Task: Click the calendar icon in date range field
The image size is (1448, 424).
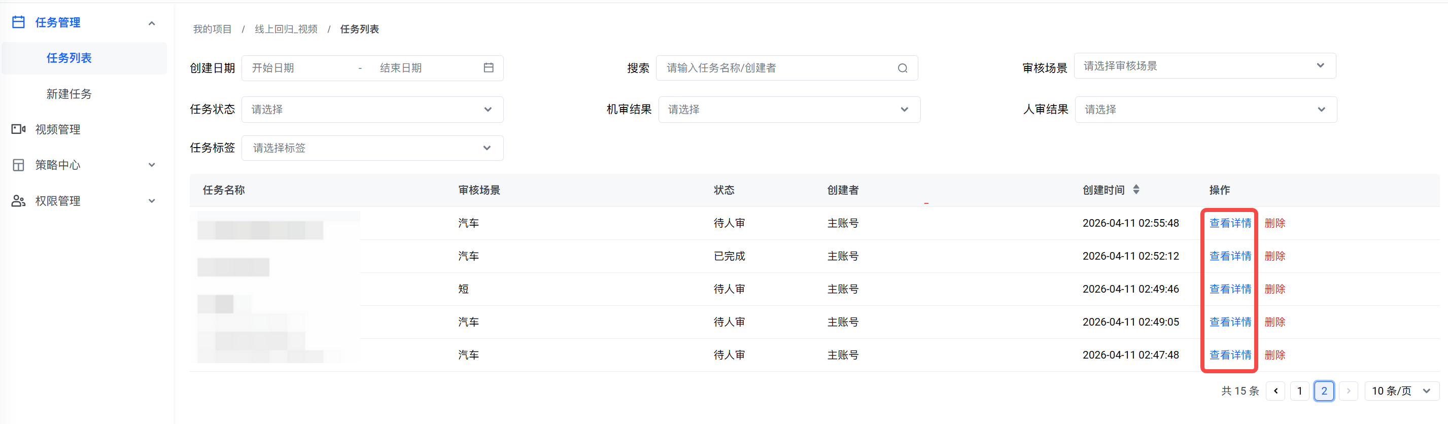Action: pos(489,68)
